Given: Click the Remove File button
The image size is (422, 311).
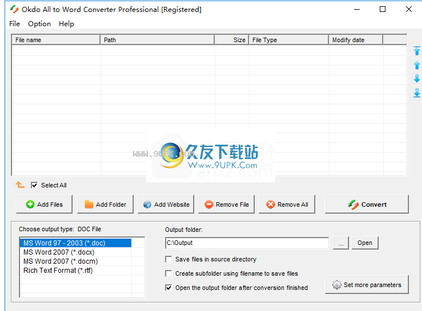Looking at the screenshot, I should 226,204.
